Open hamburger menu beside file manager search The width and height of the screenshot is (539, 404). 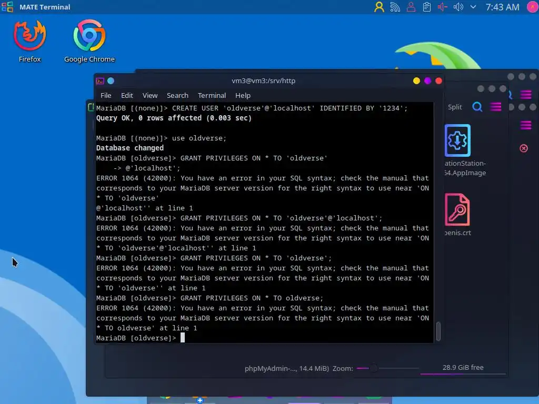[496, 107]
